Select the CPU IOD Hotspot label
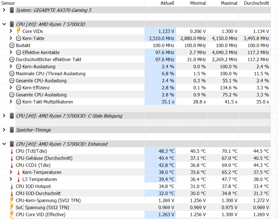This screenshot has height=219, width=278. click(x=33, y=186)
